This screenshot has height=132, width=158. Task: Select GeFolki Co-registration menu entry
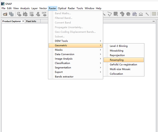124,65
